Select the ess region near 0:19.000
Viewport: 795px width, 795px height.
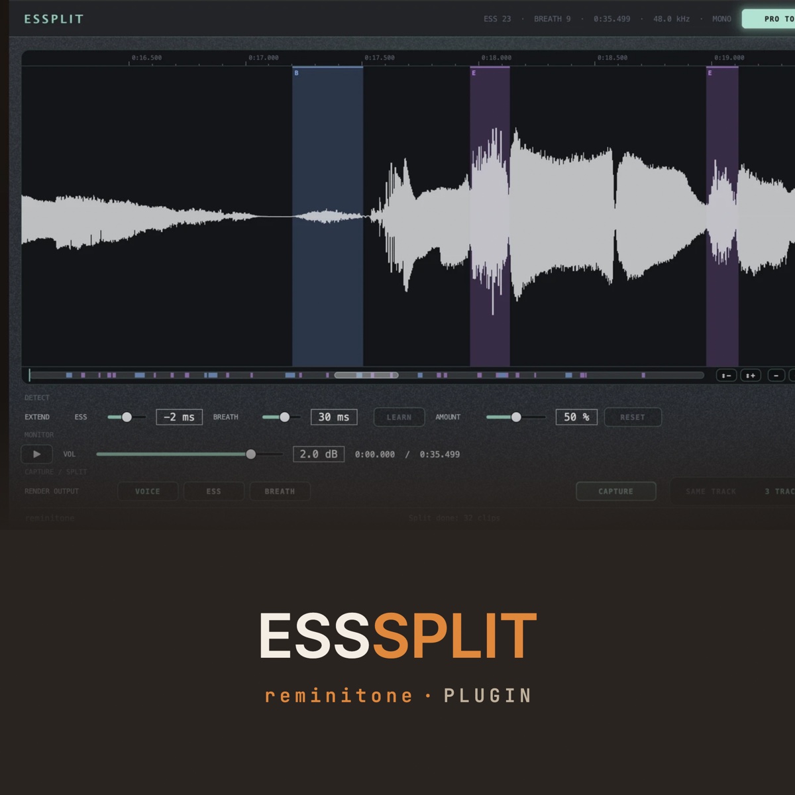click(722, 217)
